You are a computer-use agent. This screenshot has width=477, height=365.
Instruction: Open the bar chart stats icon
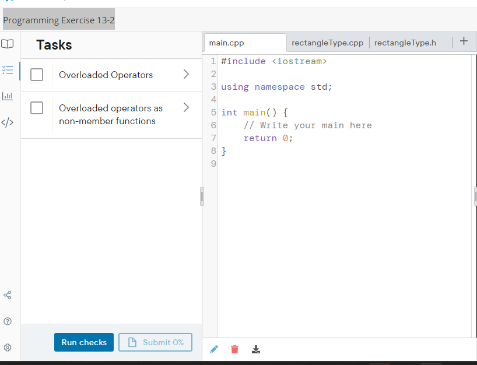point(8,96)
